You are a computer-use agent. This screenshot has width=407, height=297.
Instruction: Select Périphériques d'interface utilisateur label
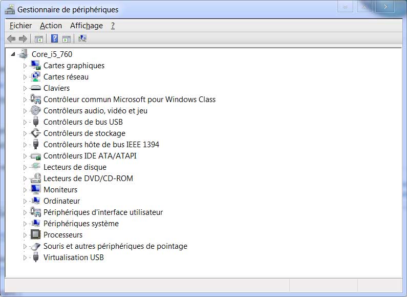[x=103, y=212]
